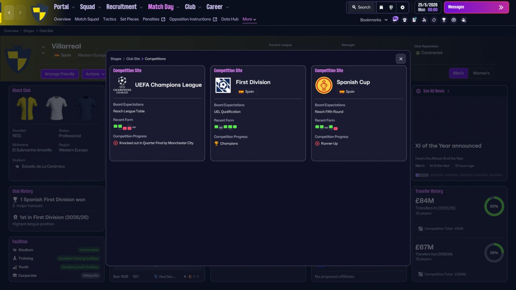Open the Tactics tab

pos(110,19)
